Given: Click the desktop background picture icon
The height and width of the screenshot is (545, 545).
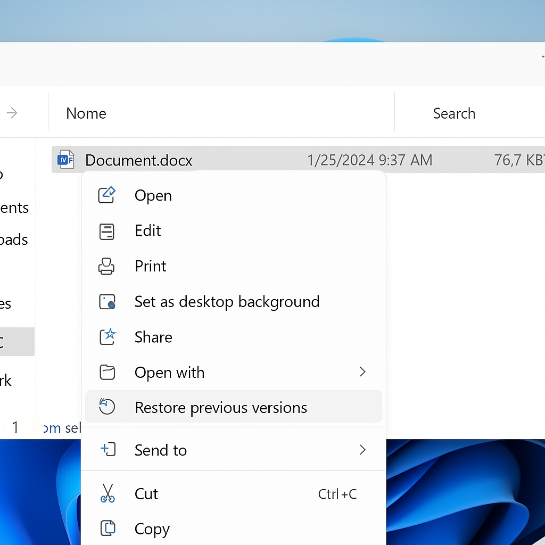Looking at the screenshot, I should (107, 302).
